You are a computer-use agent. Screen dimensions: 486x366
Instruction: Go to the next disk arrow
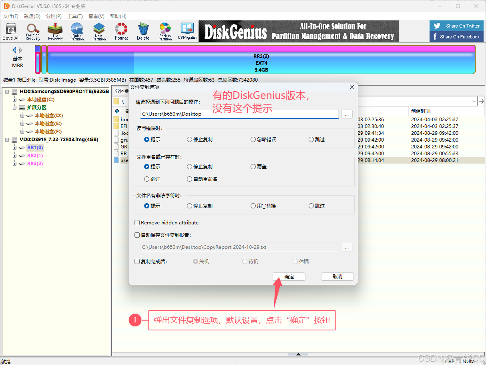20,50
